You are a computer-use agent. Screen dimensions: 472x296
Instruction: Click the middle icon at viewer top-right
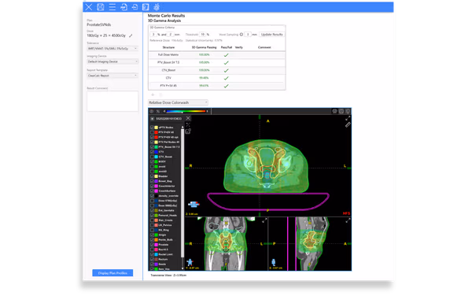341,112
